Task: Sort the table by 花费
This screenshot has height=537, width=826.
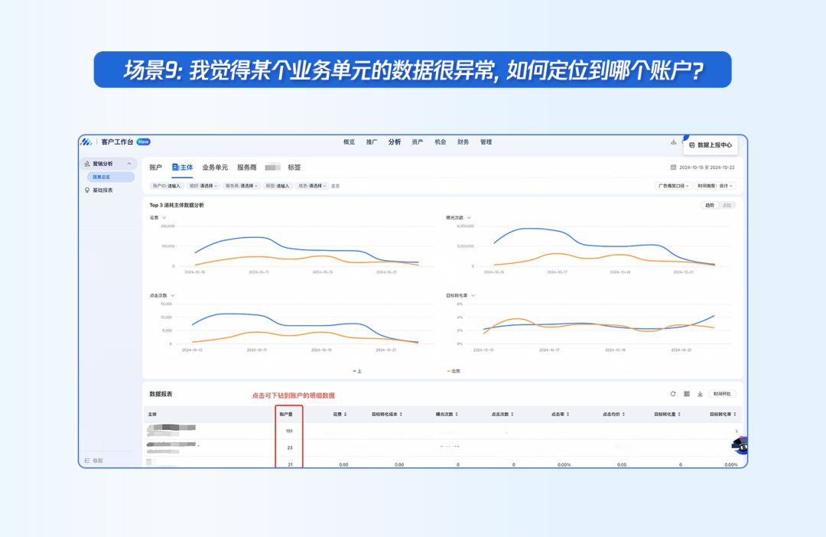Action: tap(345, 414)
